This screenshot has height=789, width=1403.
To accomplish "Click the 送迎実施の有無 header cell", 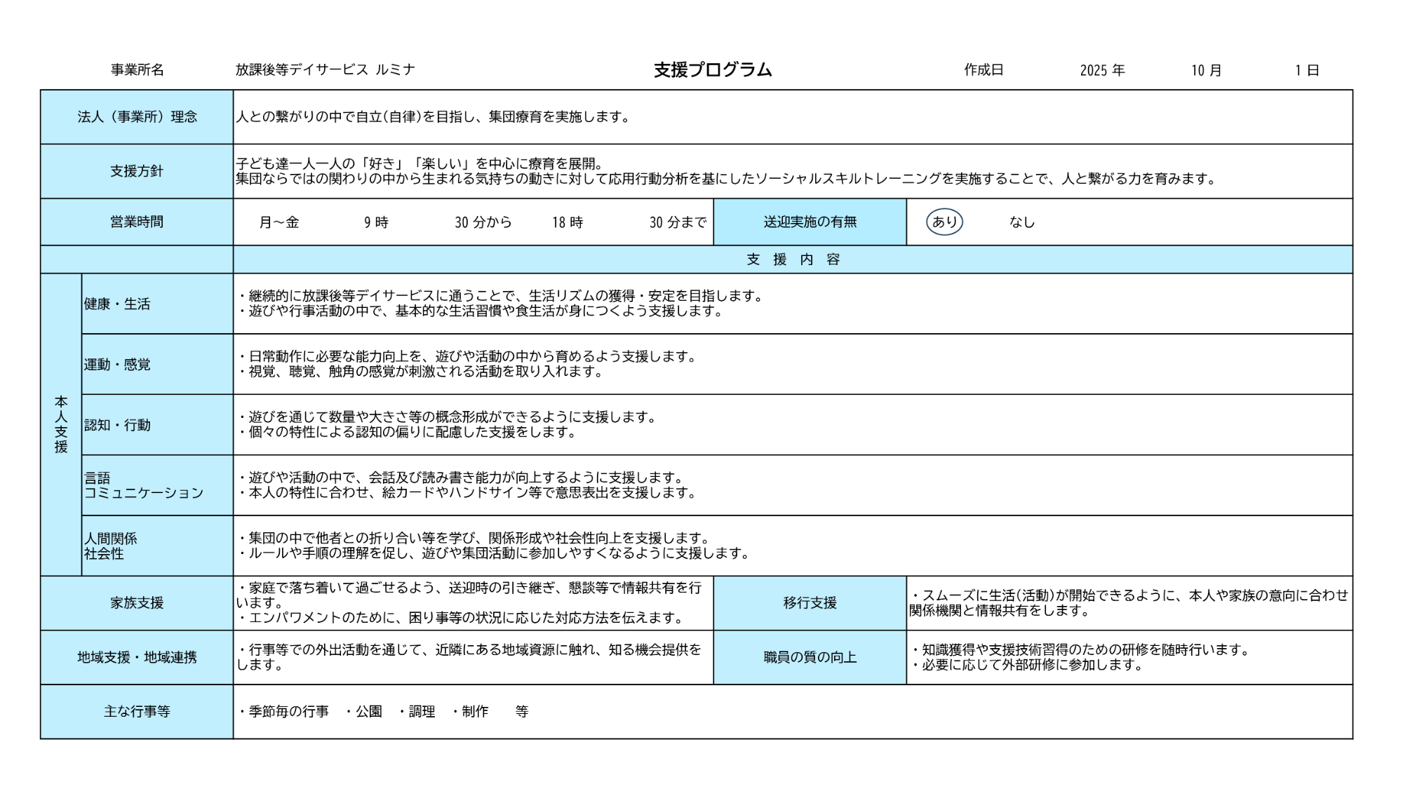I will click(x=810, y=222).
